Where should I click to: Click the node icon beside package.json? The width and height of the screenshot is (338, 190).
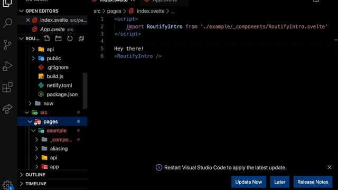41,94
